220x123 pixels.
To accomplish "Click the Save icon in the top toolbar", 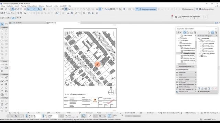I will [x=2, y=9].
